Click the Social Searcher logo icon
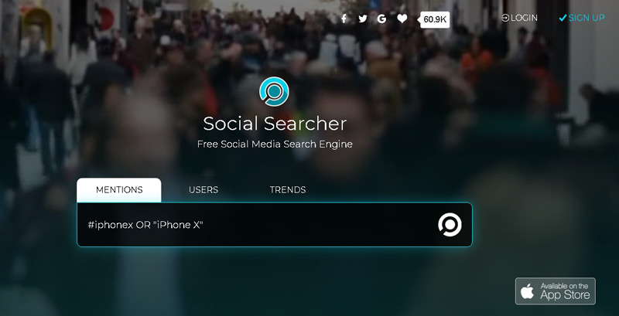Viewport: 619px width, 316px height. (274, 91)
